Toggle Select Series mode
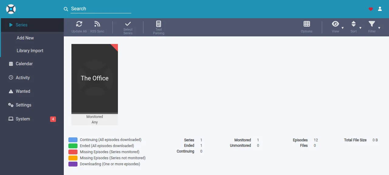389x175 pixels. coord(128,27)
